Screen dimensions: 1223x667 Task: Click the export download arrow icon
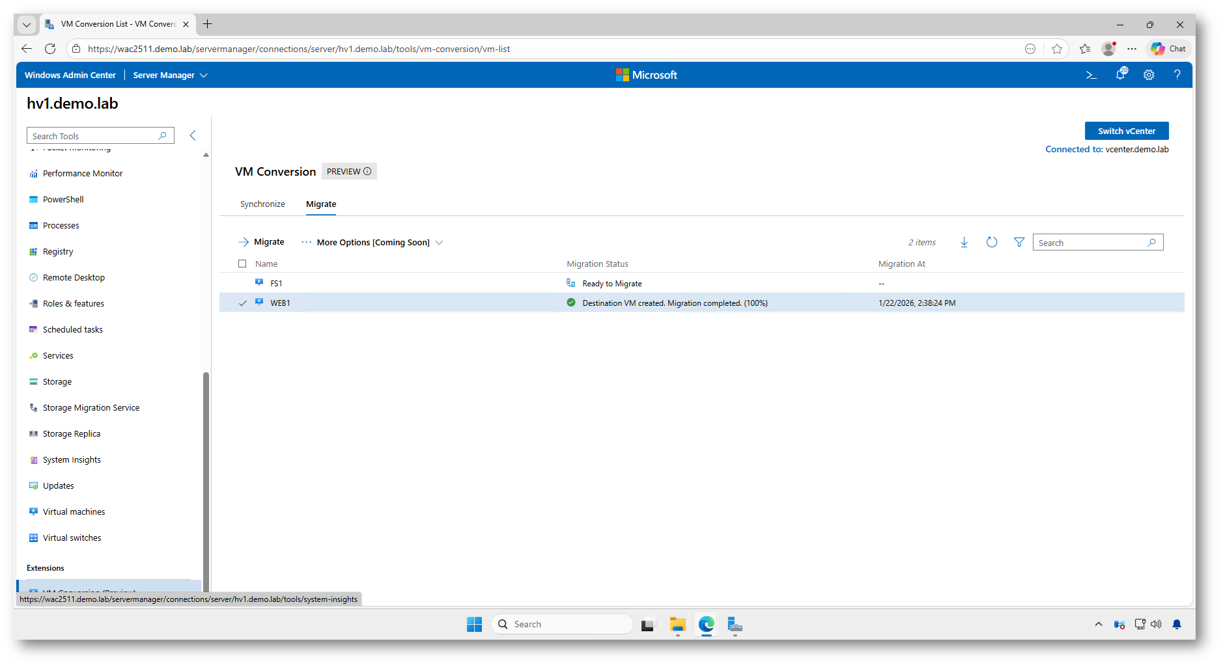964,243
